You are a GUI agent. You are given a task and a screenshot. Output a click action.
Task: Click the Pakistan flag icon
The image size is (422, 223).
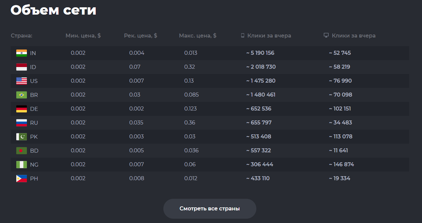pyautogui.click(x=22, y=137)
